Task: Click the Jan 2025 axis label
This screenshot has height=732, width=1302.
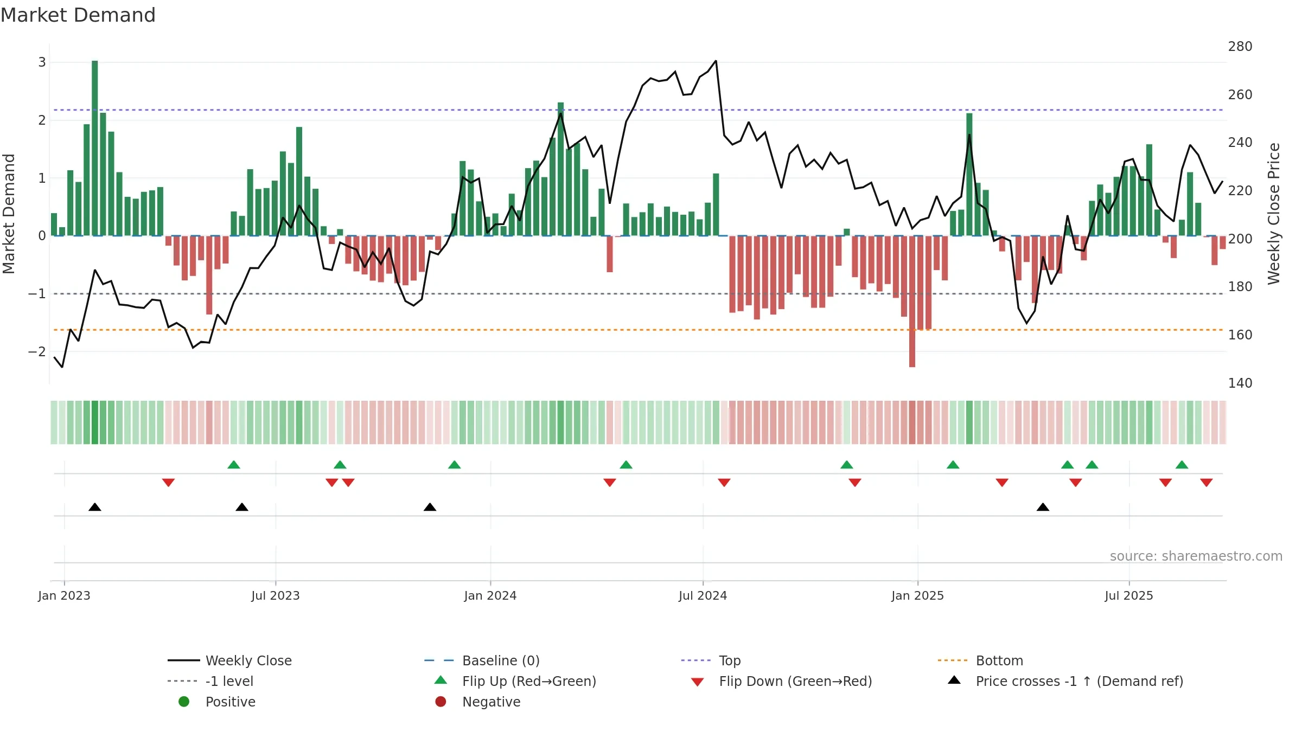Action: tap(918, 595)
